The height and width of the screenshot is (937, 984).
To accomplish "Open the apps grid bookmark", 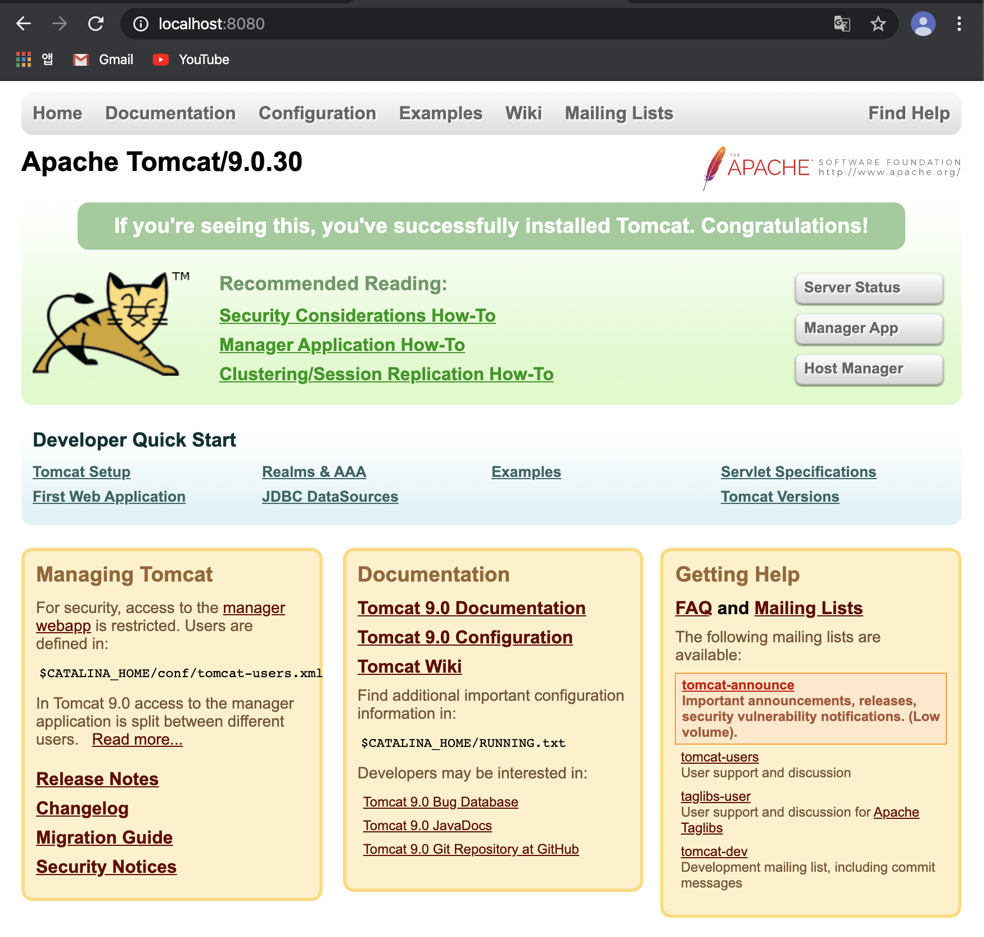I will [x=34, y=59].
